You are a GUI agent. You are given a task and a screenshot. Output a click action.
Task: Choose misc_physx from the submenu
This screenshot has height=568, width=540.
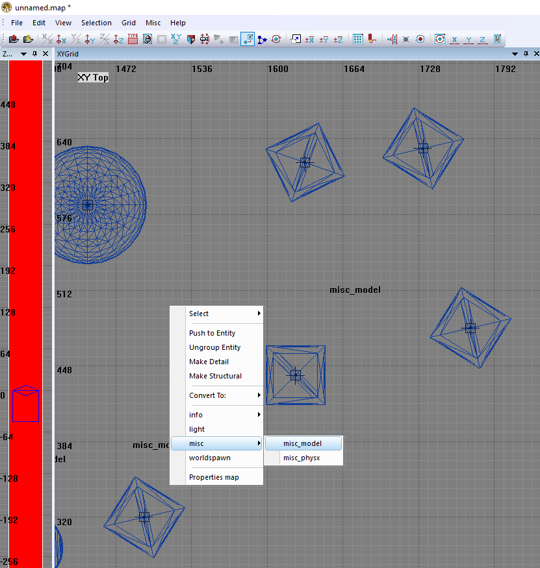[x=302, y=458]
